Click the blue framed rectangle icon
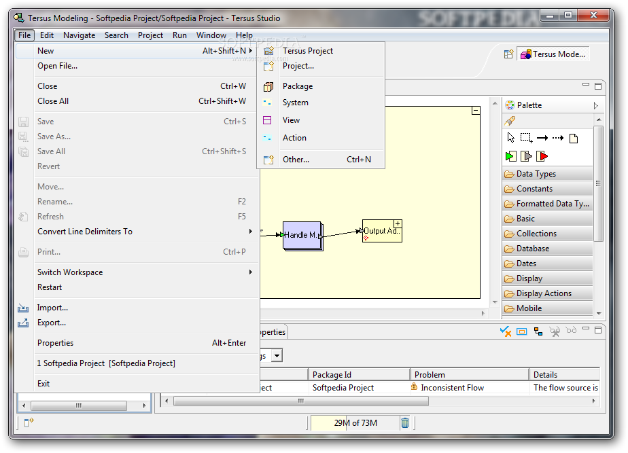 [522, 331]
